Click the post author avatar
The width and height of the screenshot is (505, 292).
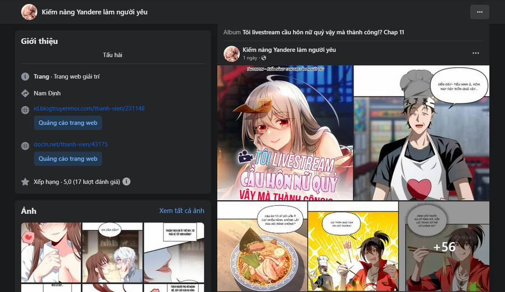[x=232, y=53]
